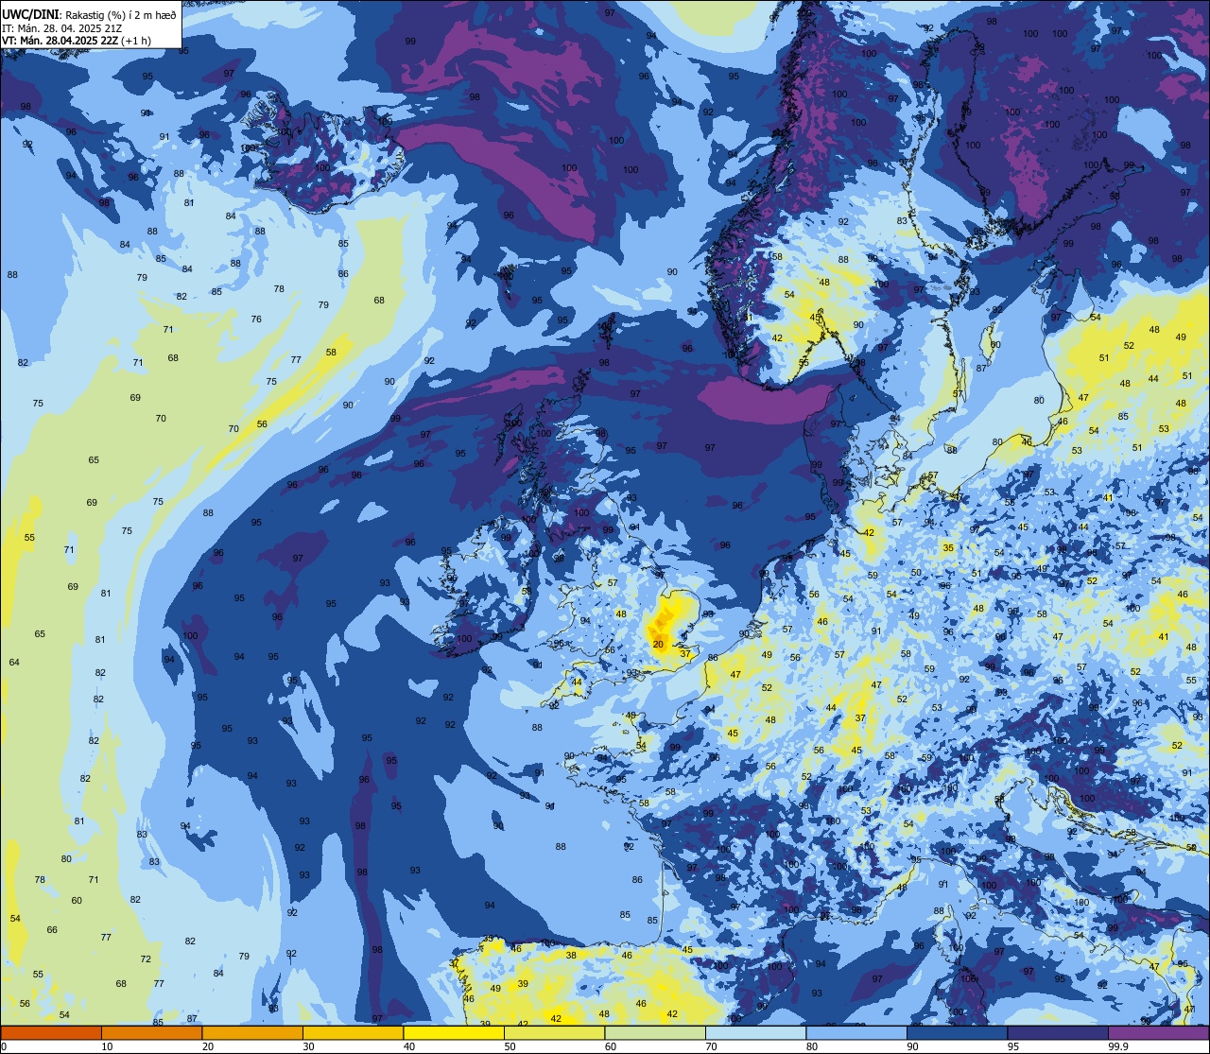Click the 30–40 amber legend segment
The image size is (1210, 1054).
[353, 1033]
